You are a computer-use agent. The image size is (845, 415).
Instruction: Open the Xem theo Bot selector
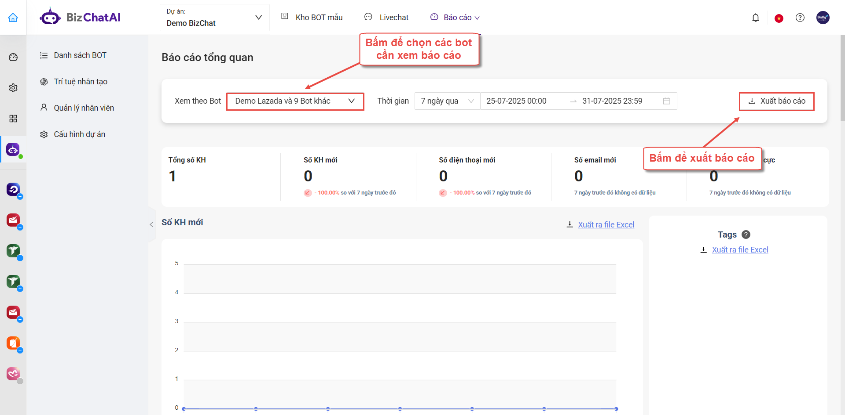point(295,101)
